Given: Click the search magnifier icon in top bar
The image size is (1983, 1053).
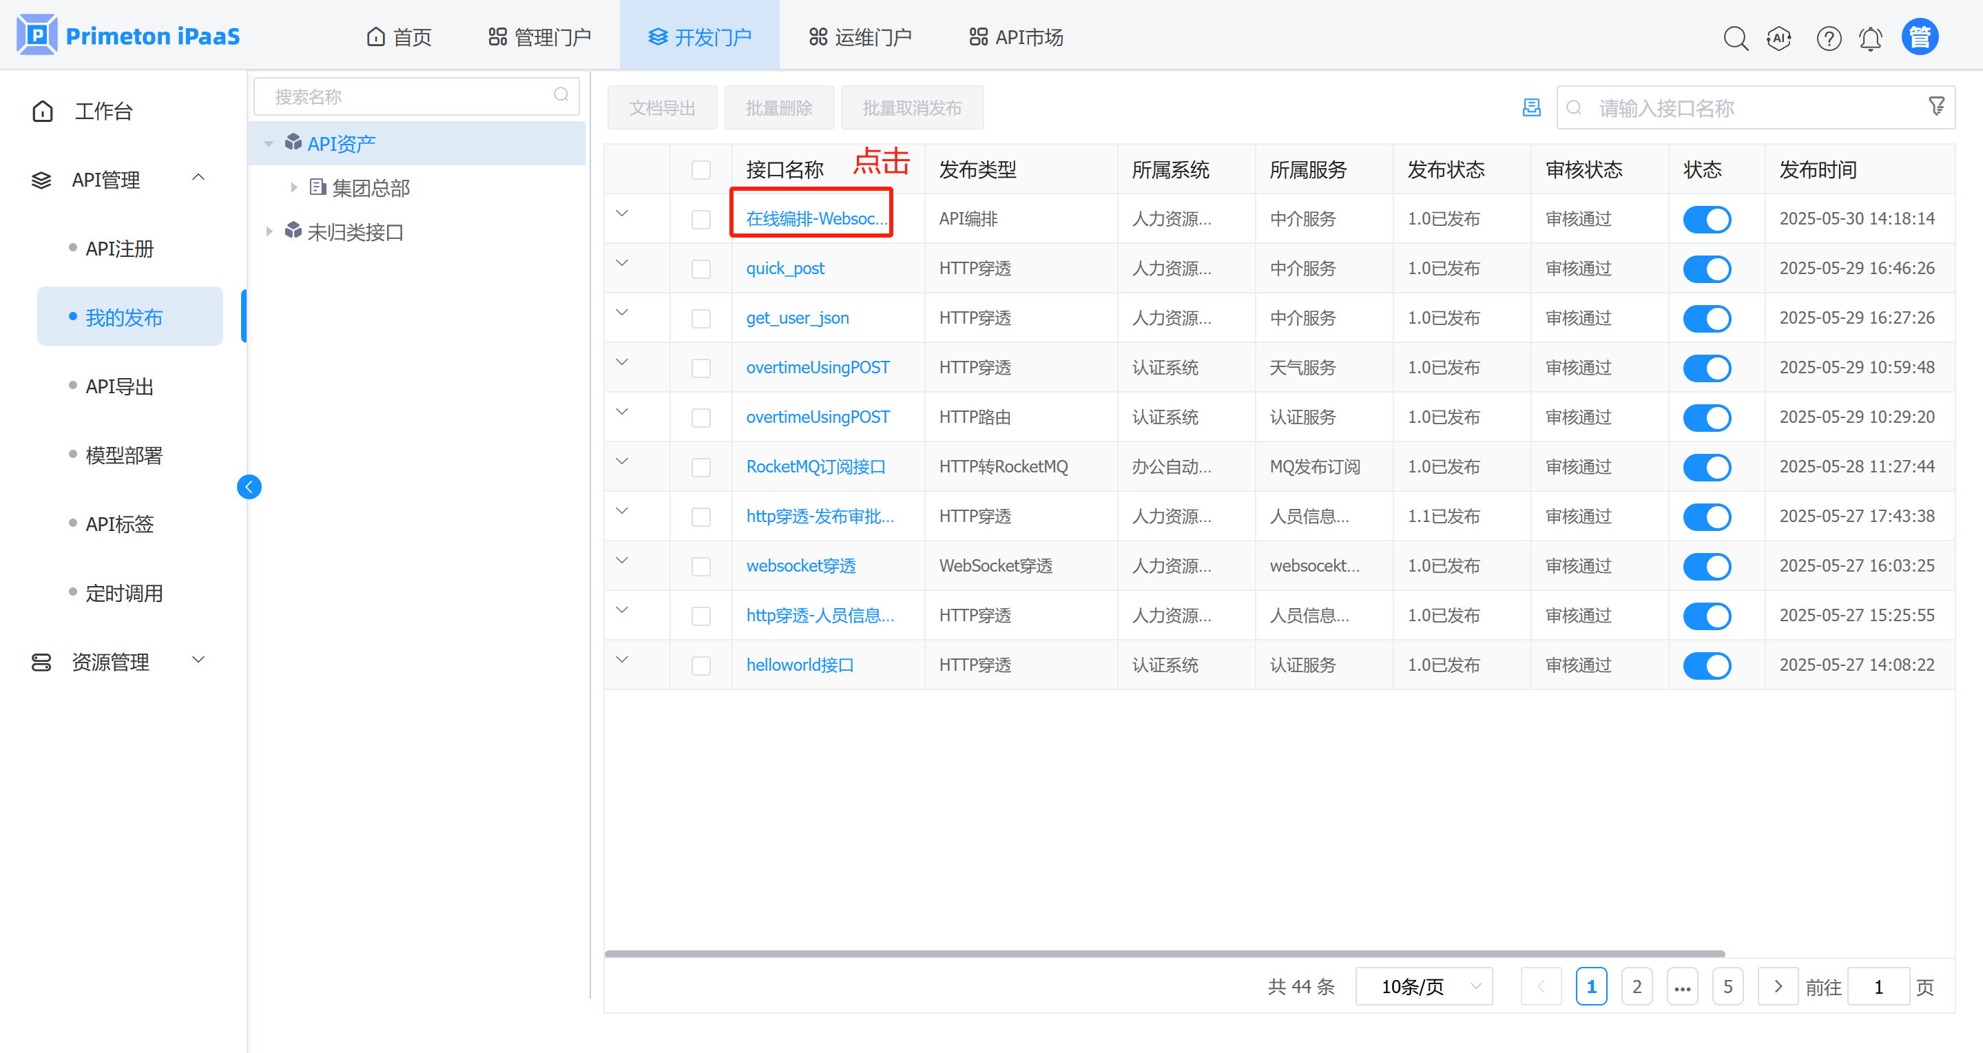Looking at the screenshot, I should tap(1735, 38).
